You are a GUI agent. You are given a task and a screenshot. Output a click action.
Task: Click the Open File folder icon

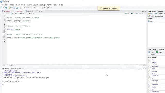(x=10, y=8)
